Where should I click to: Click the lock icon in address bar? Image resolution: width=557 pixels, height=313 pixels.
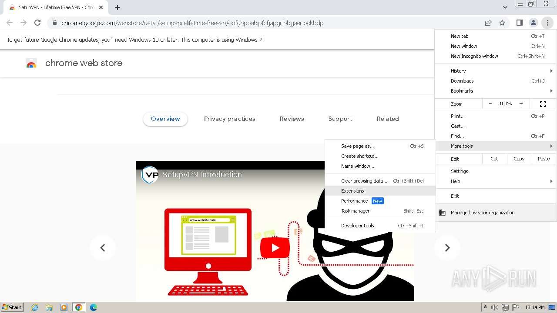point(54,23)
